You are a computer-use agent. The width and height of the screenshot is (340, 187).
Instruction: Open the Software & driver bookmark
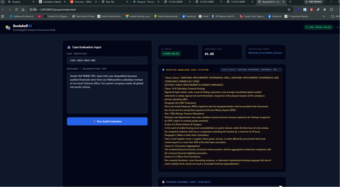point(22,16)
